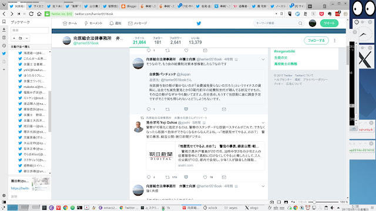Like the Yoji Ochiai retweeted tweet
376x211 pixels.
[x=205, y=177]
